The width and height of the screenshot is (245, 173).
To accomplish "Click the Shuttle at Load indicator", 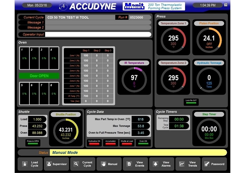I will tap(127, 143).
